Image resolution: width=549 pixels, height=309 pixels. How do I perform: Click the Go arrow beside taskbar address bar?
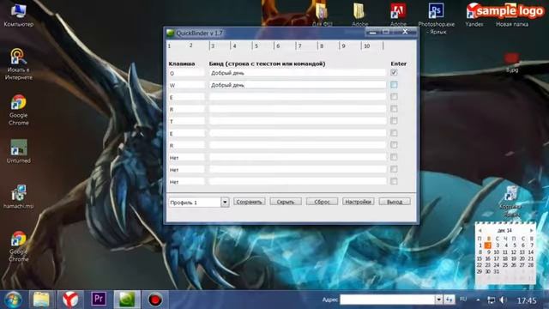[449, 300]
